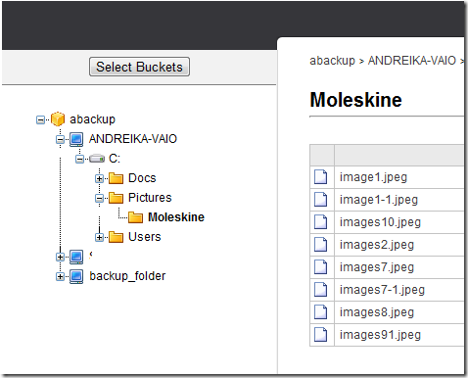Click the abackup bucket cube icon
Viewport: 468px width, 378px height.
click(x=58, y=118)
